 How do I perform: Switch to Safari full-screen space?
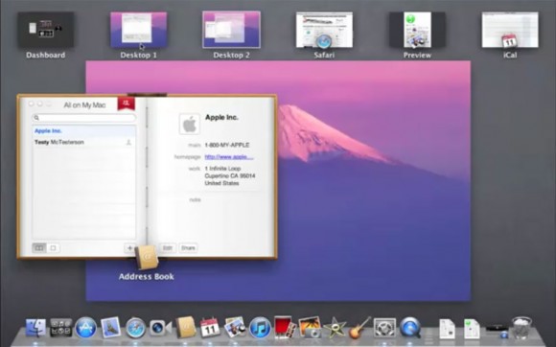(324, 30)
